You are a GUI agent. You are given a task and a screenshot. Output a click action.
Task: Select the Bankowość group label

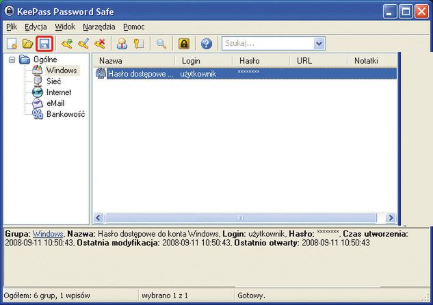[66, 114]
